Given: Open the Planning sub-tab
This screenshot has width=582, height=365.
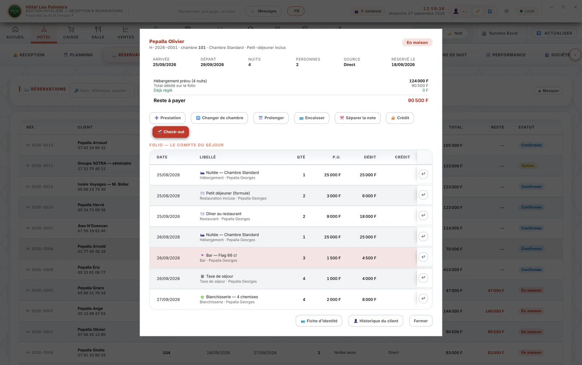Looking at the screenshot, I should click(x=78, y=55).
